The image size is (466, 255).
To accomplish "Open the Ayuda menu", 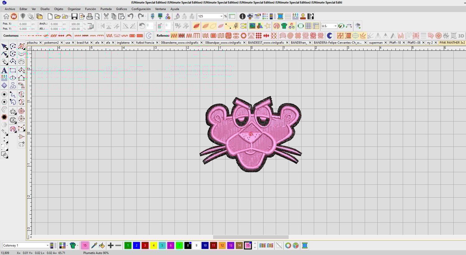I will [x=175, y=9].
